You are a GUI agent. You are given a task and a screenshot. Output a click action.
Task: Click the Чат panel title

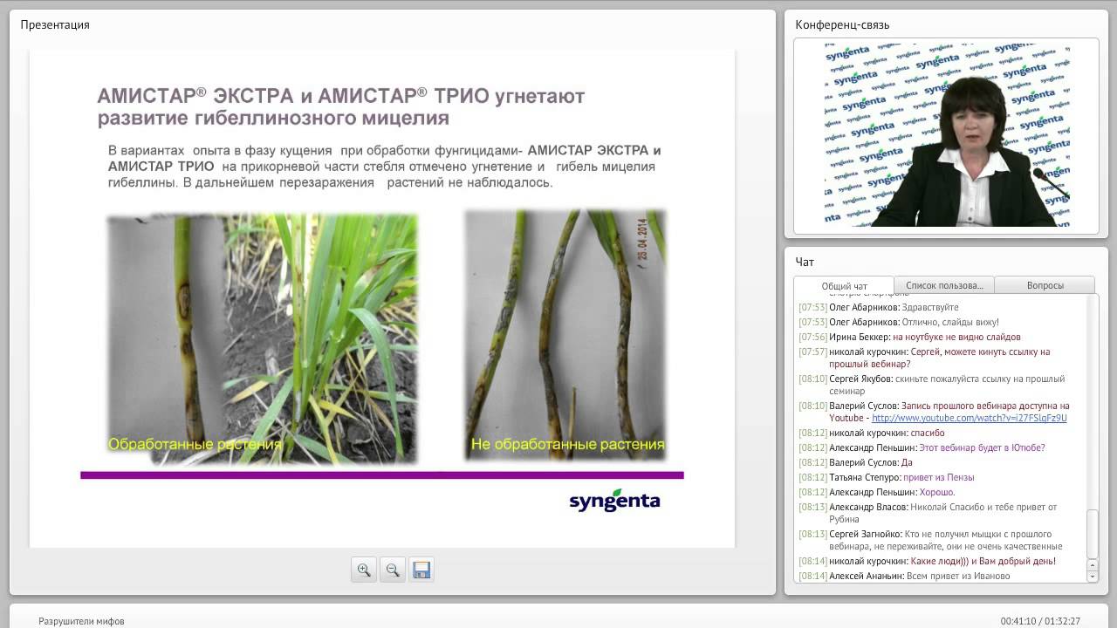(x=805, y=262)
